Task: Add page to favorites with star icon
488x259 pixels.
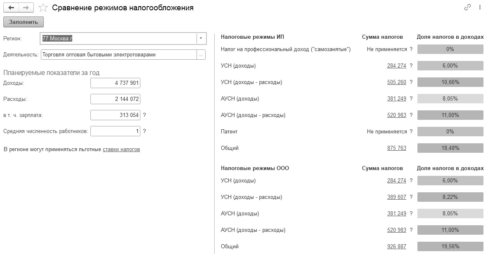Action: 43,7
